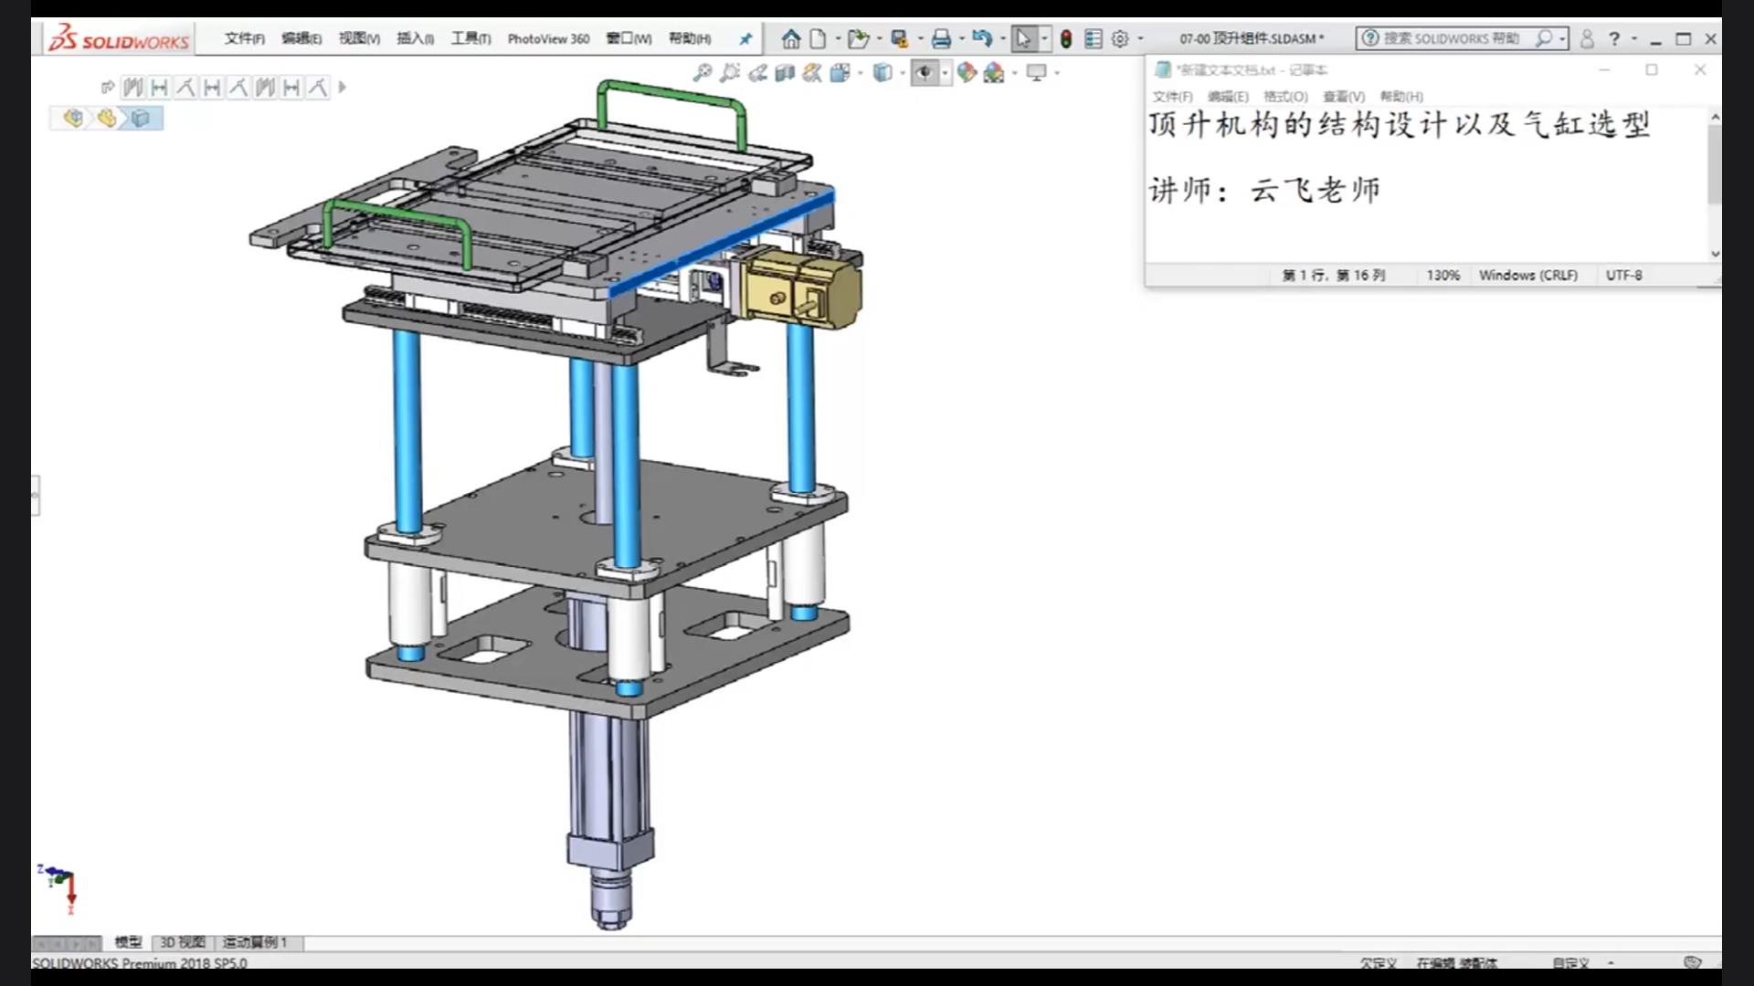The image size is (1754, 986).
Task: Click the highlighted breadcrumb part icon
Action: coord(141,118)
